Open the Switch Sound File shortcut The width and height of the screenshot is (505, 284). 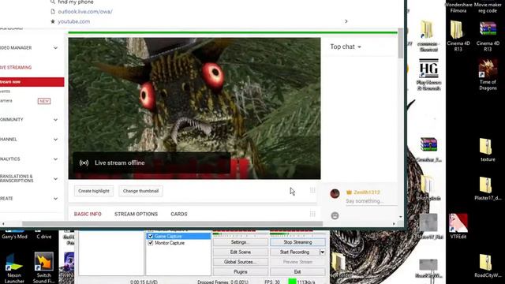tap(43, 261)
